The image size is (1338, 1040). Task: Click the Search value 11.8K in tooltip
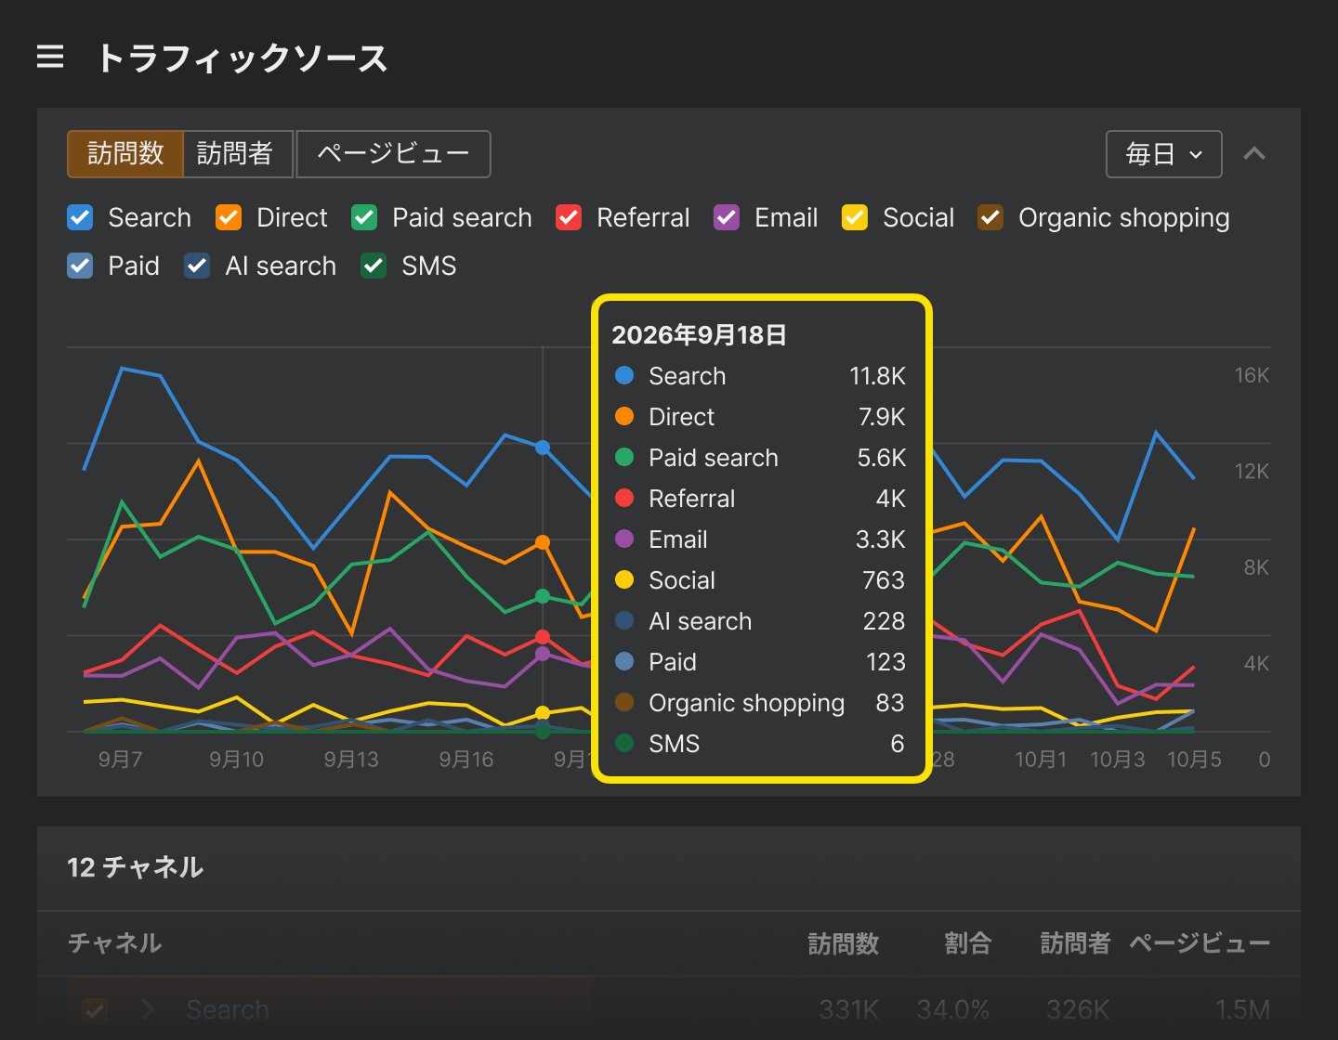pyautogui.click(x=877, y=376)
